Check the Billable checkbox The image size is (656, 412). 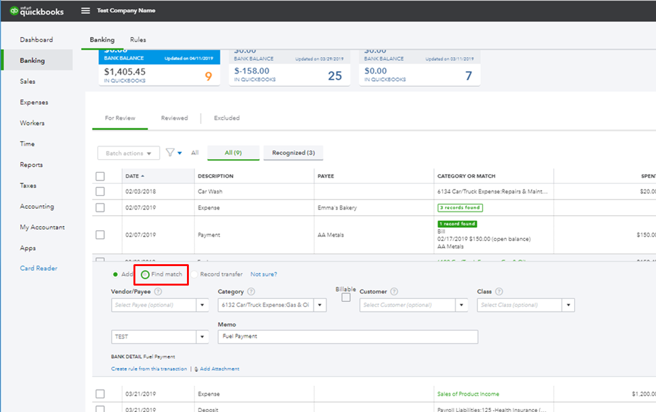click(x=345, y=297)
